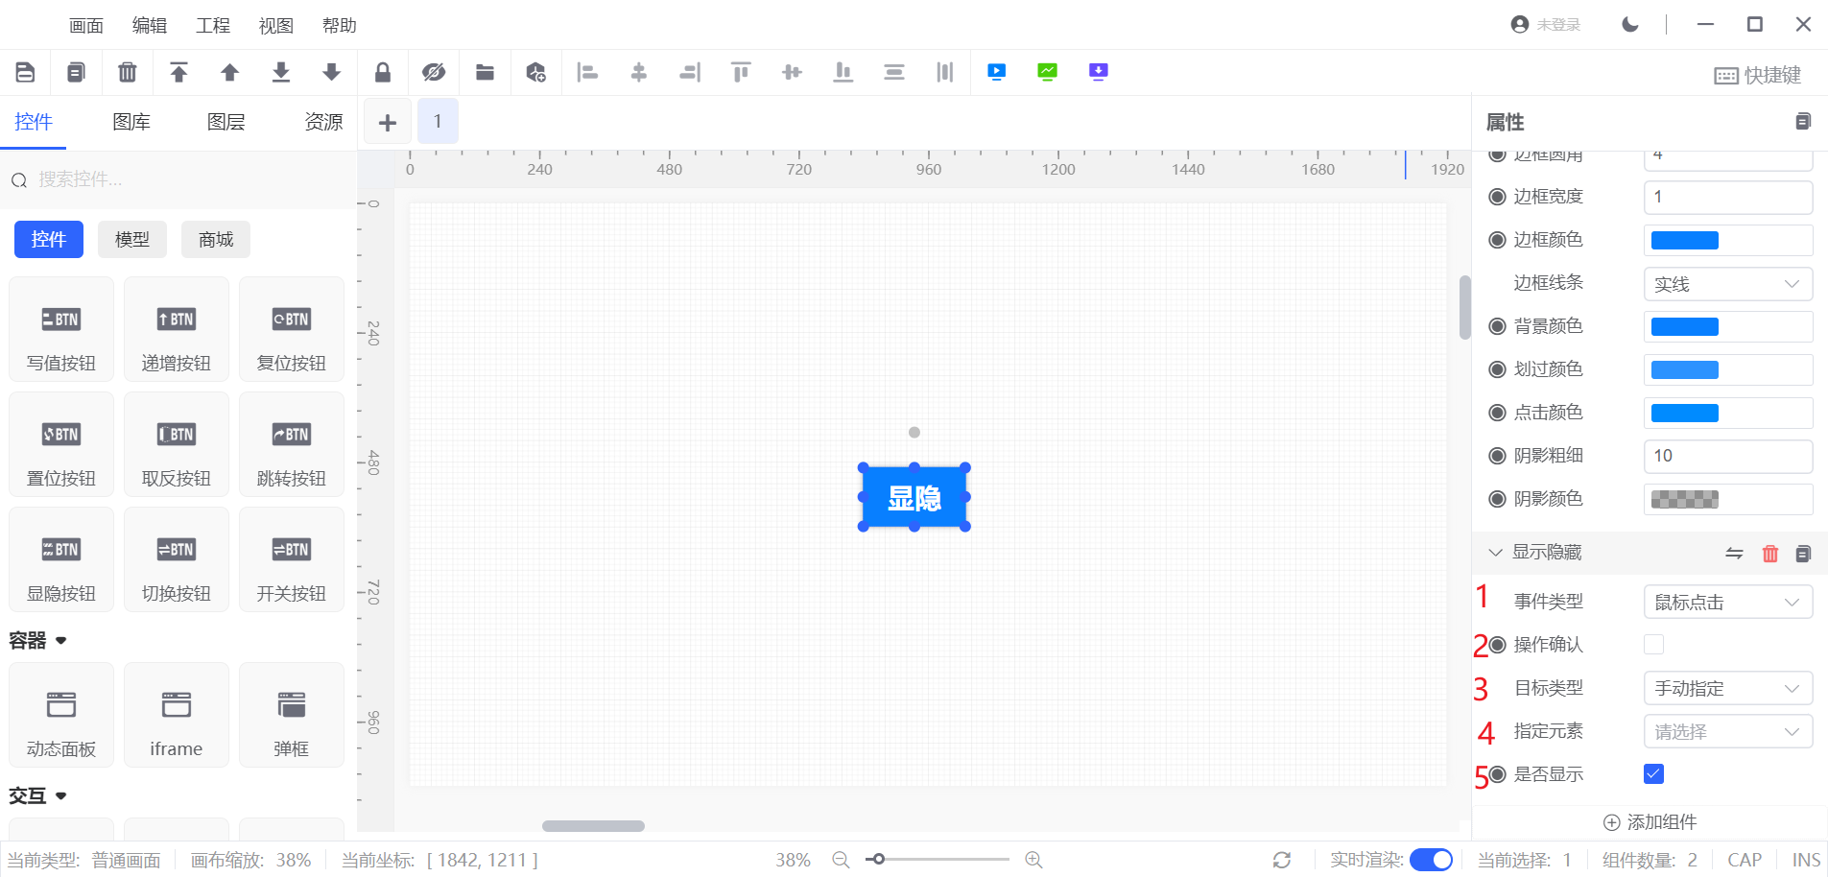Open the 事件类型 dropdown

(x=1727, y=603)
